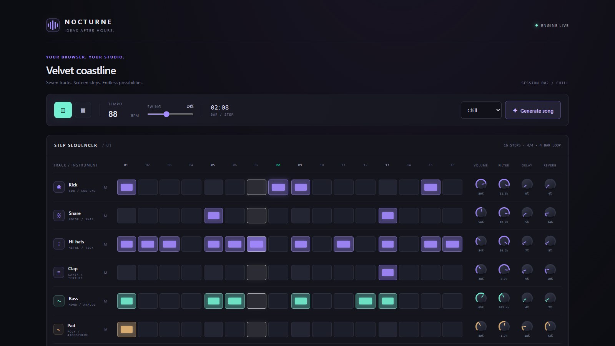Toggle Bass step 12 off

pos(366,301)
